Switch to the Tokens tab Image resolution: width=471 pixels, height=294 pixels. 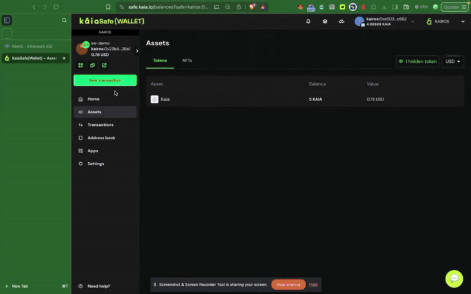(160, 61)
